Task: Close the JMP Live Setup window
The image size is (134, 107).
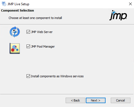Action: click(130, 4)
